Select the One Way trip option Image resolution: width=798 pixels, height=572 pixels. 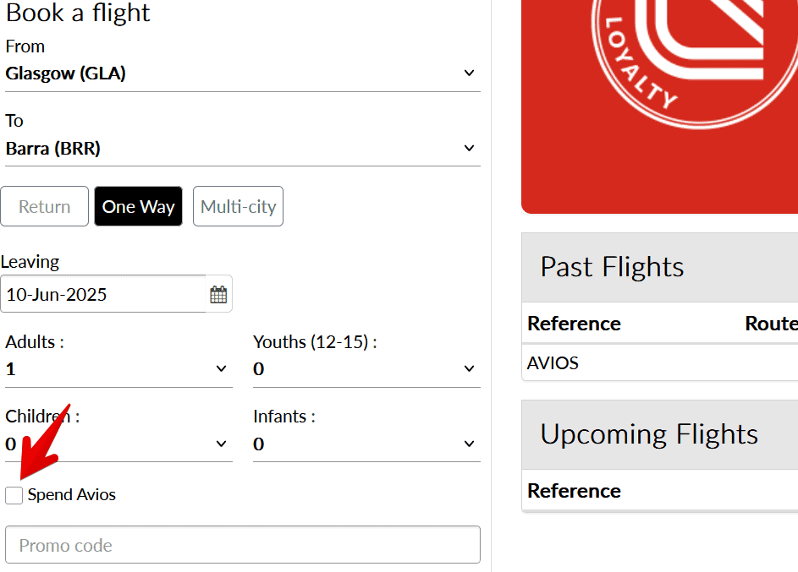pos(138,206)
